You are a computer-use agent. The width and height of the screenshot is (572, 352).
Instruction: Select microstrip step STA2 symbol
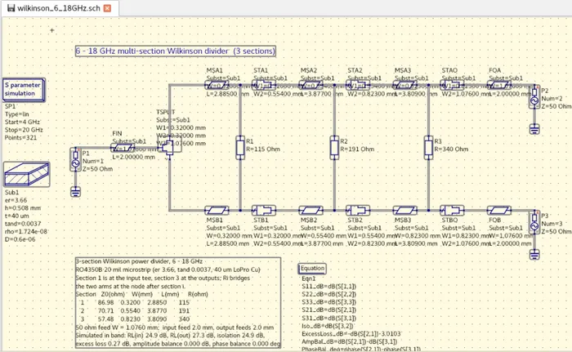click(x=358, y=86)
